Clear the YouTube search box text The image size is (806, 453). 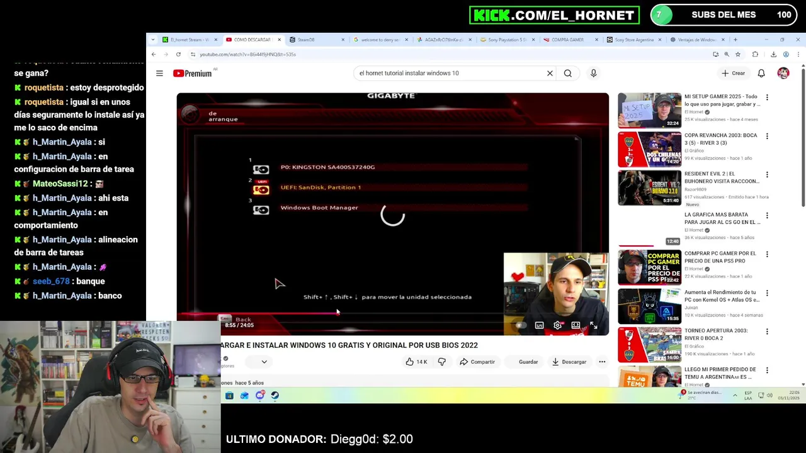pos(550,74)
